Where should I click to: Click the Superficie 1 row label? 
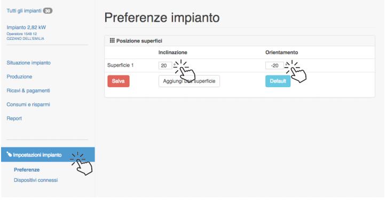point(121,65)
